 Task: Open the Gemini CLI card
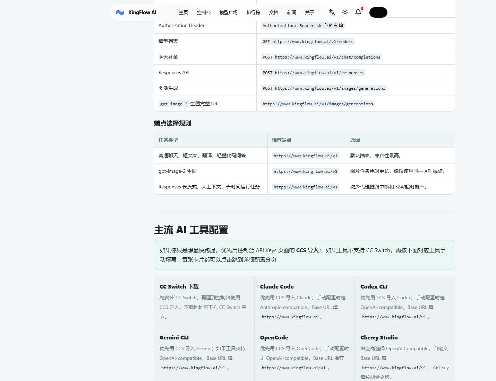[204, 353]
